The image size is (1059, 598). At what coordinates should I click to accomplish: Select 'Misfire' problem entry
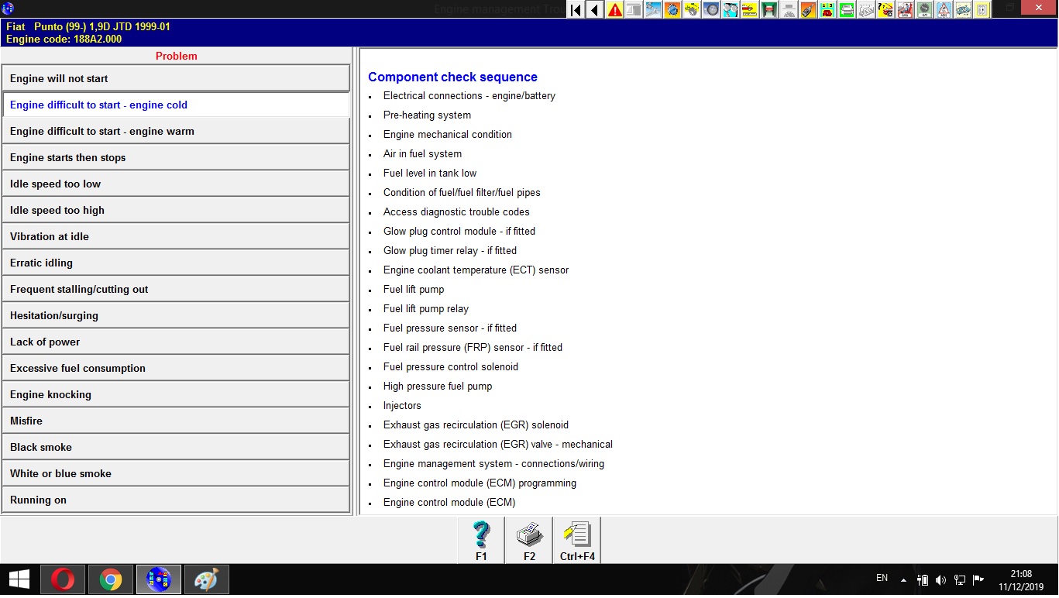[176, 421]
